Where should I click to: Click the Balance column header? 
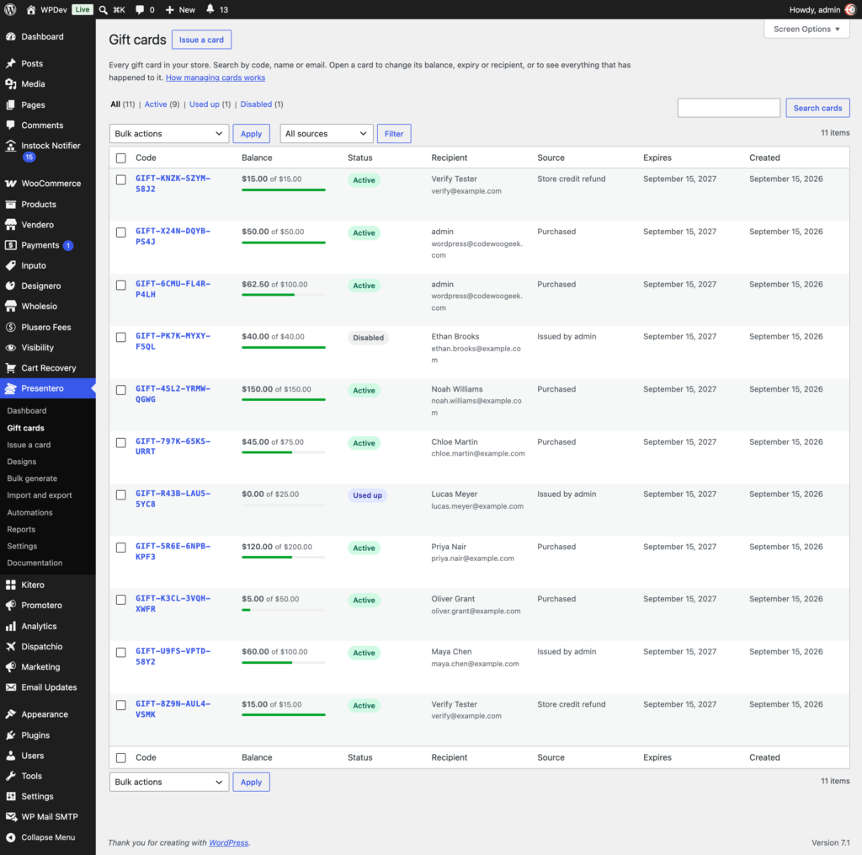[257, 158]
